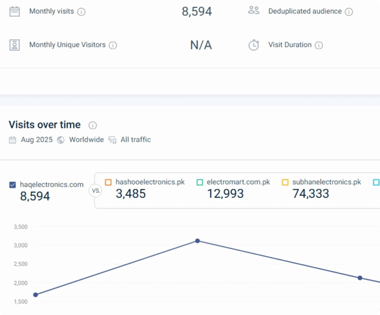Screen dimensions: 380x315
Task: Click the Monthly Unique Visitors icon
Action: (x=14, y=45)
